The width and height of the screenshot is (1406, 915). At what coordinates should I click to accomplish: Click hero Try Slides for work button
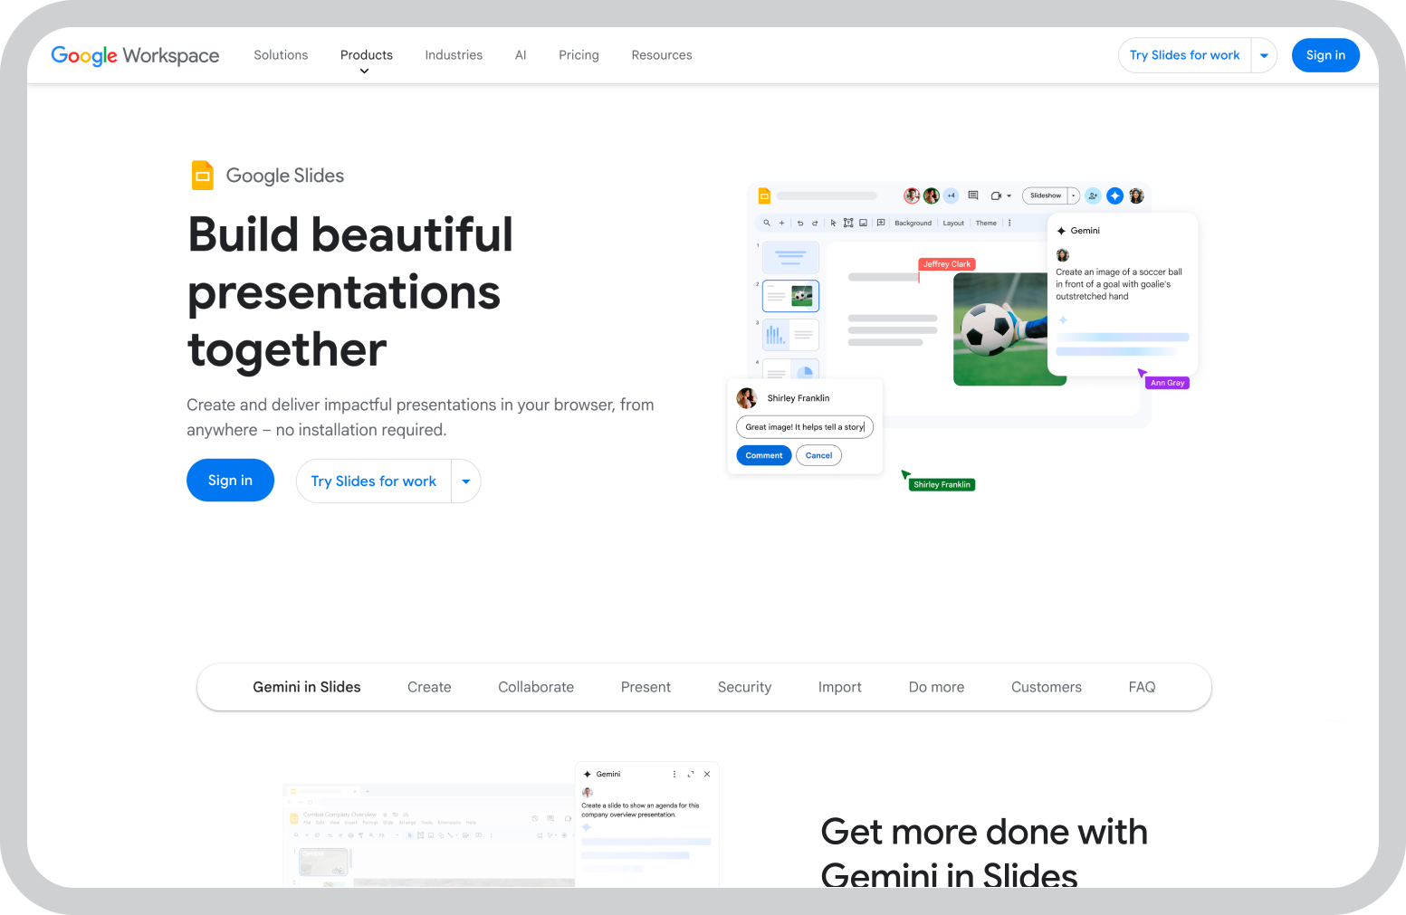click(x=373, y=481)
